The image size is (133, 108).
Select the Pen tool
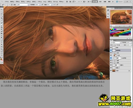point(2,40)
